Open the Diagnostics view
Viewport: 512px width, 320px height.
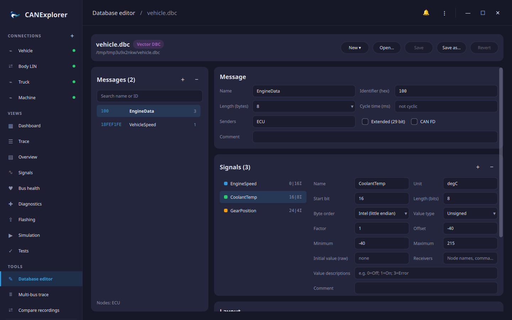(41, 204)
